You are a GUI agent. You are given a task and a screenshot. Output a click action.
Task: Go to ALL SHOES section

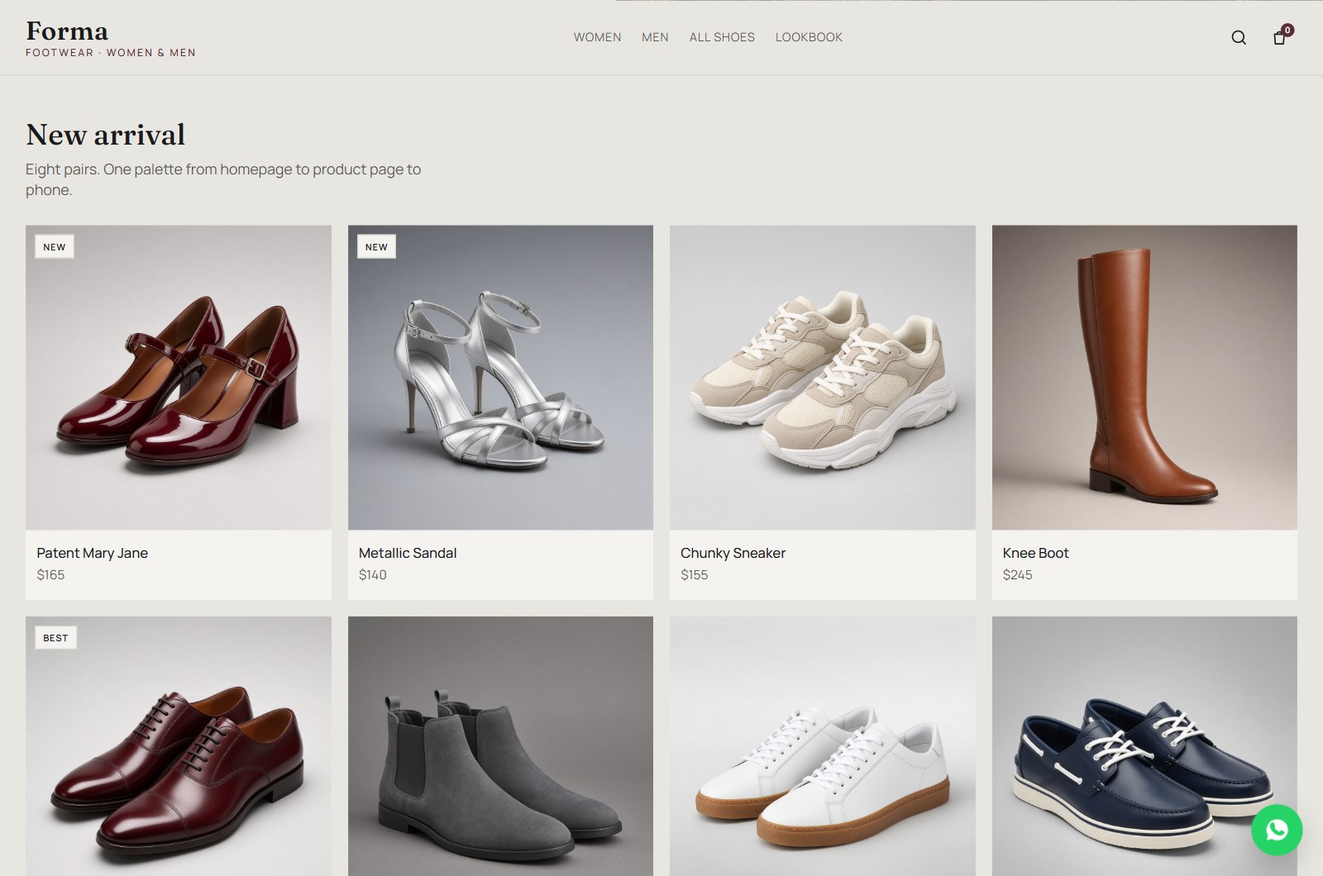(722, 37)
